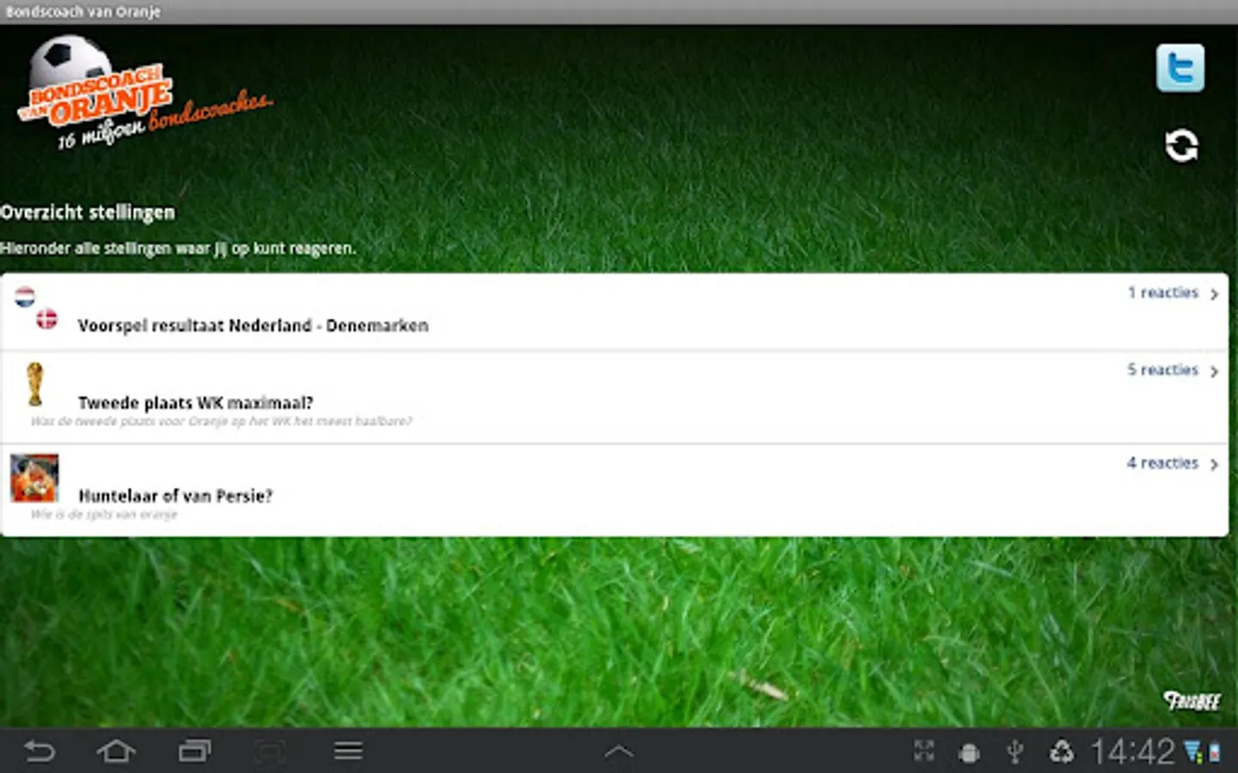Tap the USB connection status icon

pos(1015,752)
